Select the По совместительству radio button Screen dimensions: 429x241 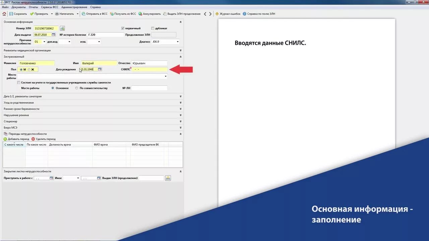(x=77, y=88)
